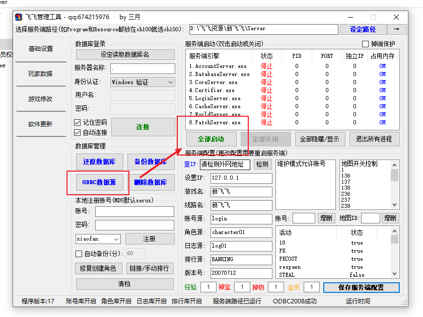
Task: Tick the 自动备份(分) checkbox
Action: click(79, 254)
